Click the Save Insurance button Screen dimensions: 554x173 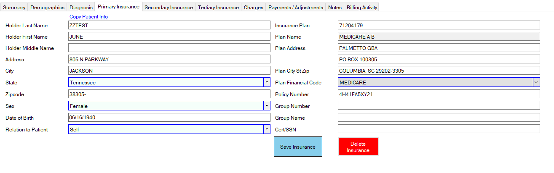(298, 147)
